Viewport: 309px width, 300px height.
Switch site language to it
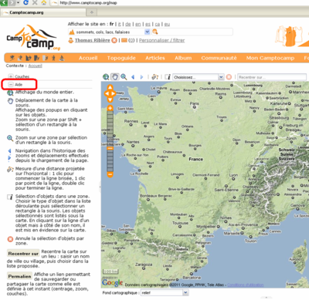[x=119, y=24]
